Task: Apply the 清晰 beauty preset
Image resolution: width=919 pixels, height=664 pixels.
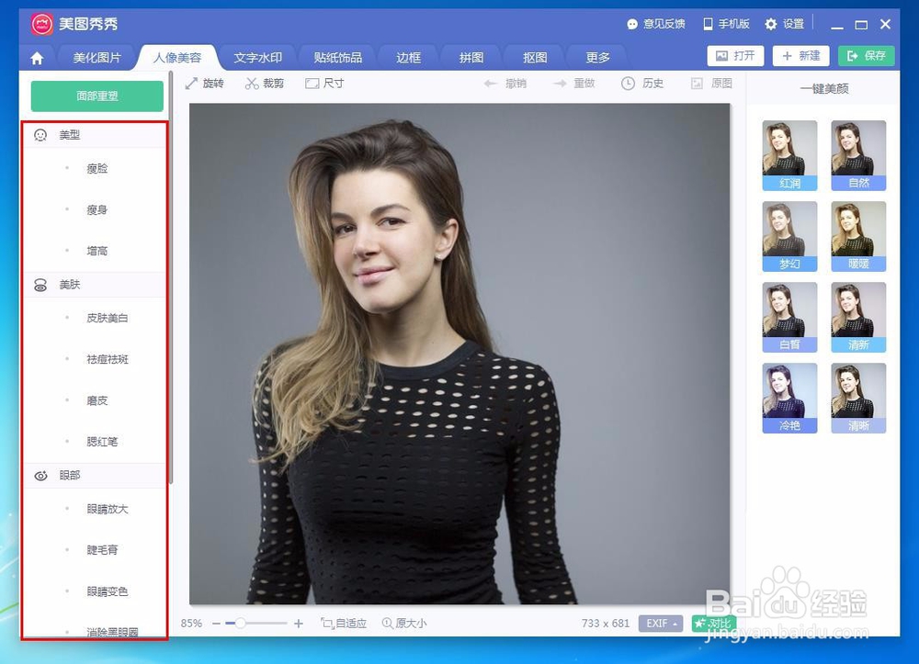Action: 858,399
